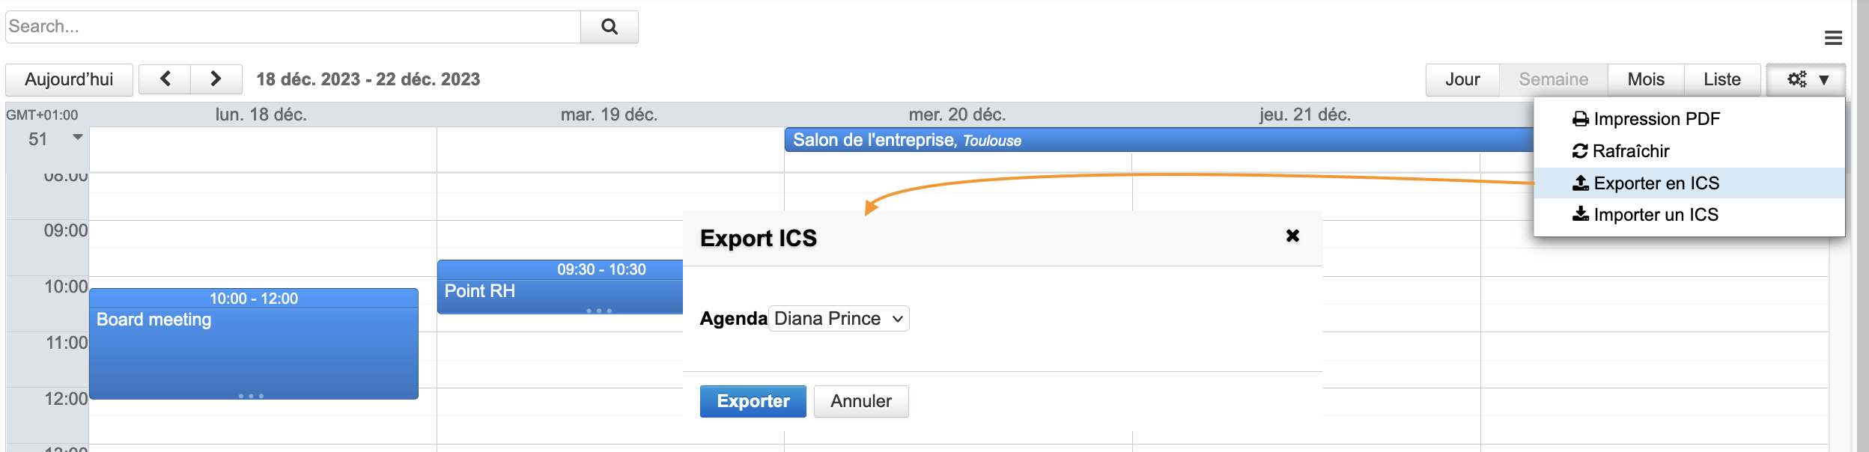Screen dimensions: 1869x452
Task: Click Exporter en ICS menu entry
Action: click(x=1656, y=183)
